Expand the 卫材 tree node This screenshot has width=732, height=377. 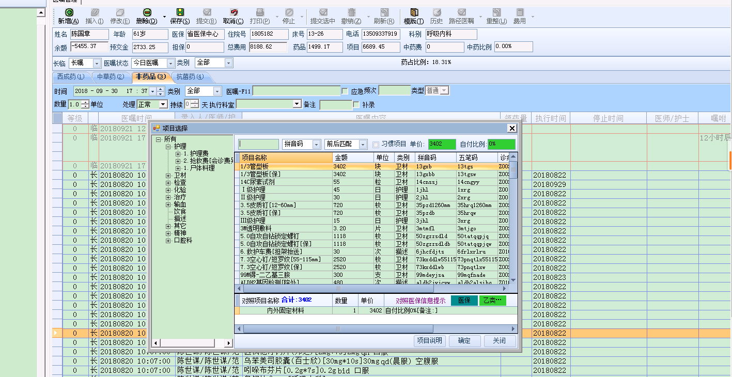(168, 176)
